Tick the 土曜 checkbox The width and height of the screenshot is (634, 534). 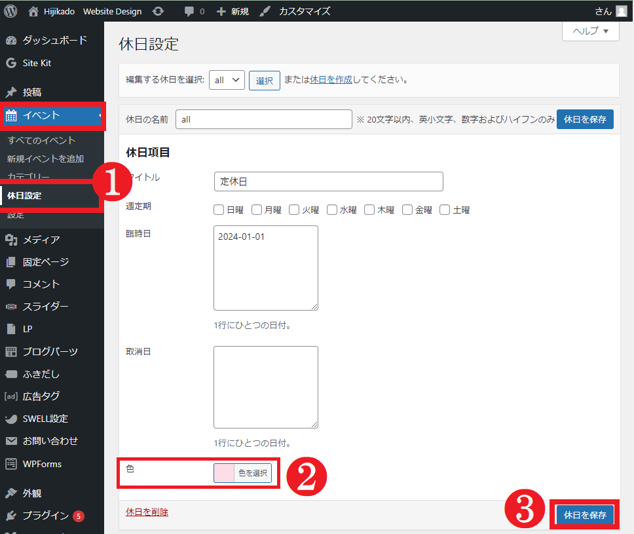click(x=445, y=210)
